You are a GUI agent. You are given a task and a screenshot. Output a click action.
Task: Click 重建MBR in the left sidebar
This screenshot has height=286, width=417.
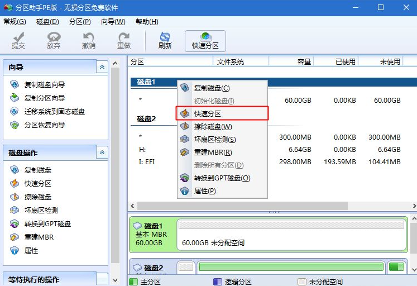coord(39,237)
